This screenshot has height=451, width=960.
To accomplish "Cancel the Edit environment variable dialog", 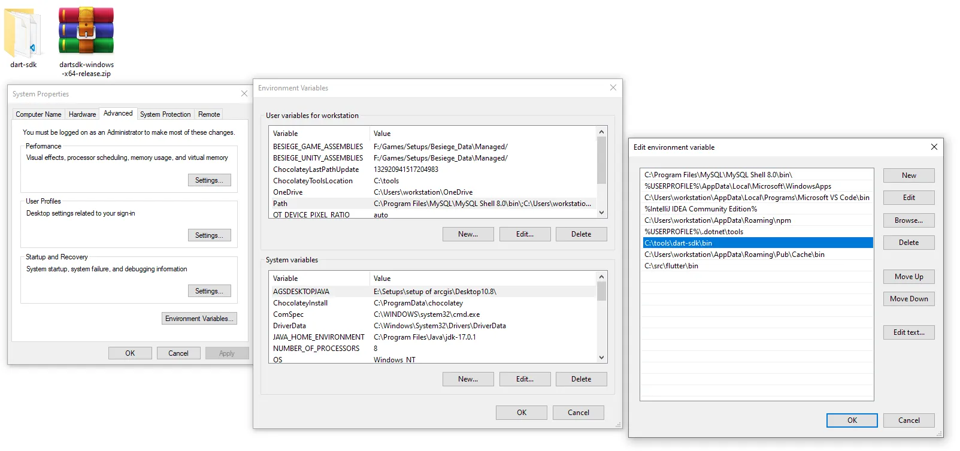I will (909, 420).
